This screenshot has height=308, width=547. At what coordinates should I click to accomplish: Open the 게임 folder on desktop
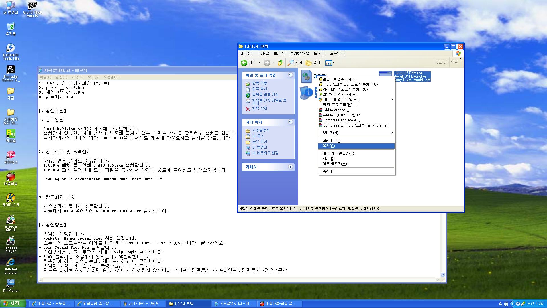(x=11, y=94)
